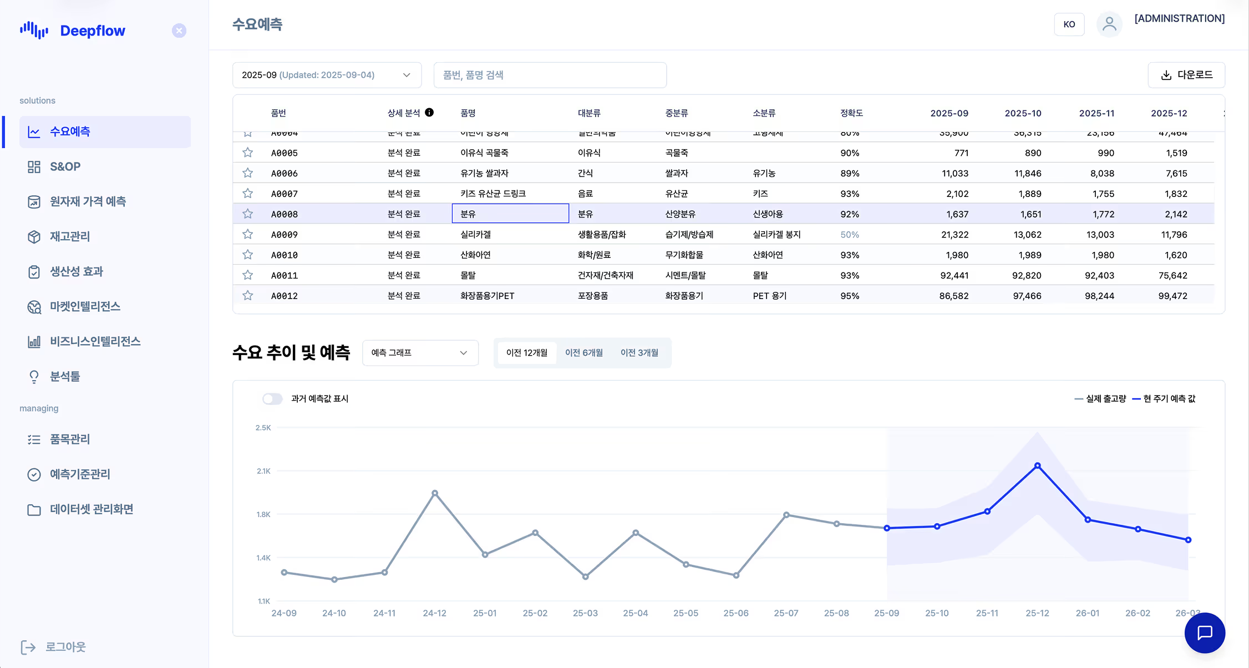The width and height of the screenshot is (1249, 668).
Task: Open the 수요예측 chart icon in sidebar
Action: pos(34,132)
